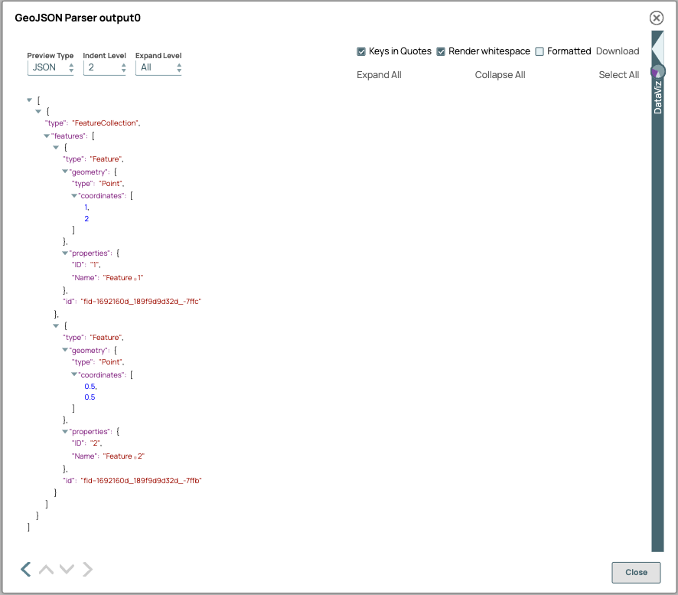Collapse the first geometry object
The height and width of the screenshot is (595, 678).
(65, 172)
